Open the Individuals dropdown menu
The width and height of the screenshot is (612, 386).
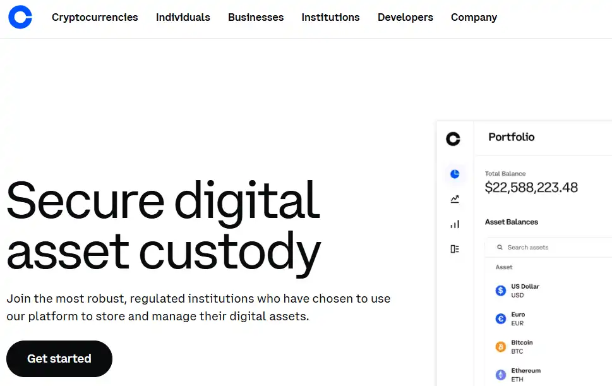click(x=183, y=18)
